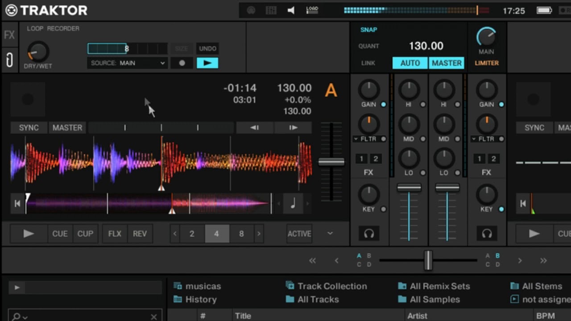Open the History favorite

pyautogui.click(x=195, y=300)
